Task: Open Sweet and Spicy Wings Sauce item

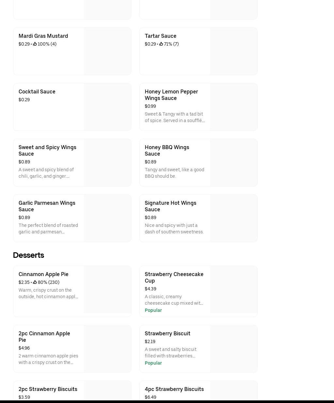Action: pos(47,150)
